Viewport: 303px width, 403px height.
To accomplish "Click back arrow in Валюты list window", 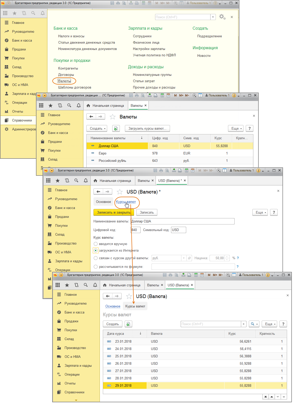I will tap(91, 116).
